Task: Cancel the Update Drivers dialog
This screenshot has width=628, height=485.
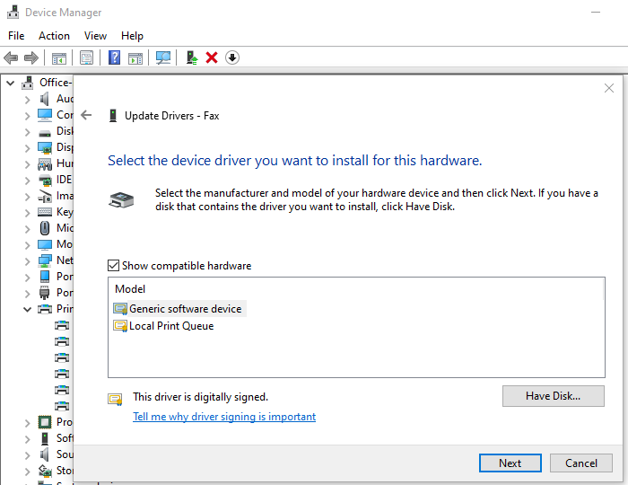Action: coord(580,463)
